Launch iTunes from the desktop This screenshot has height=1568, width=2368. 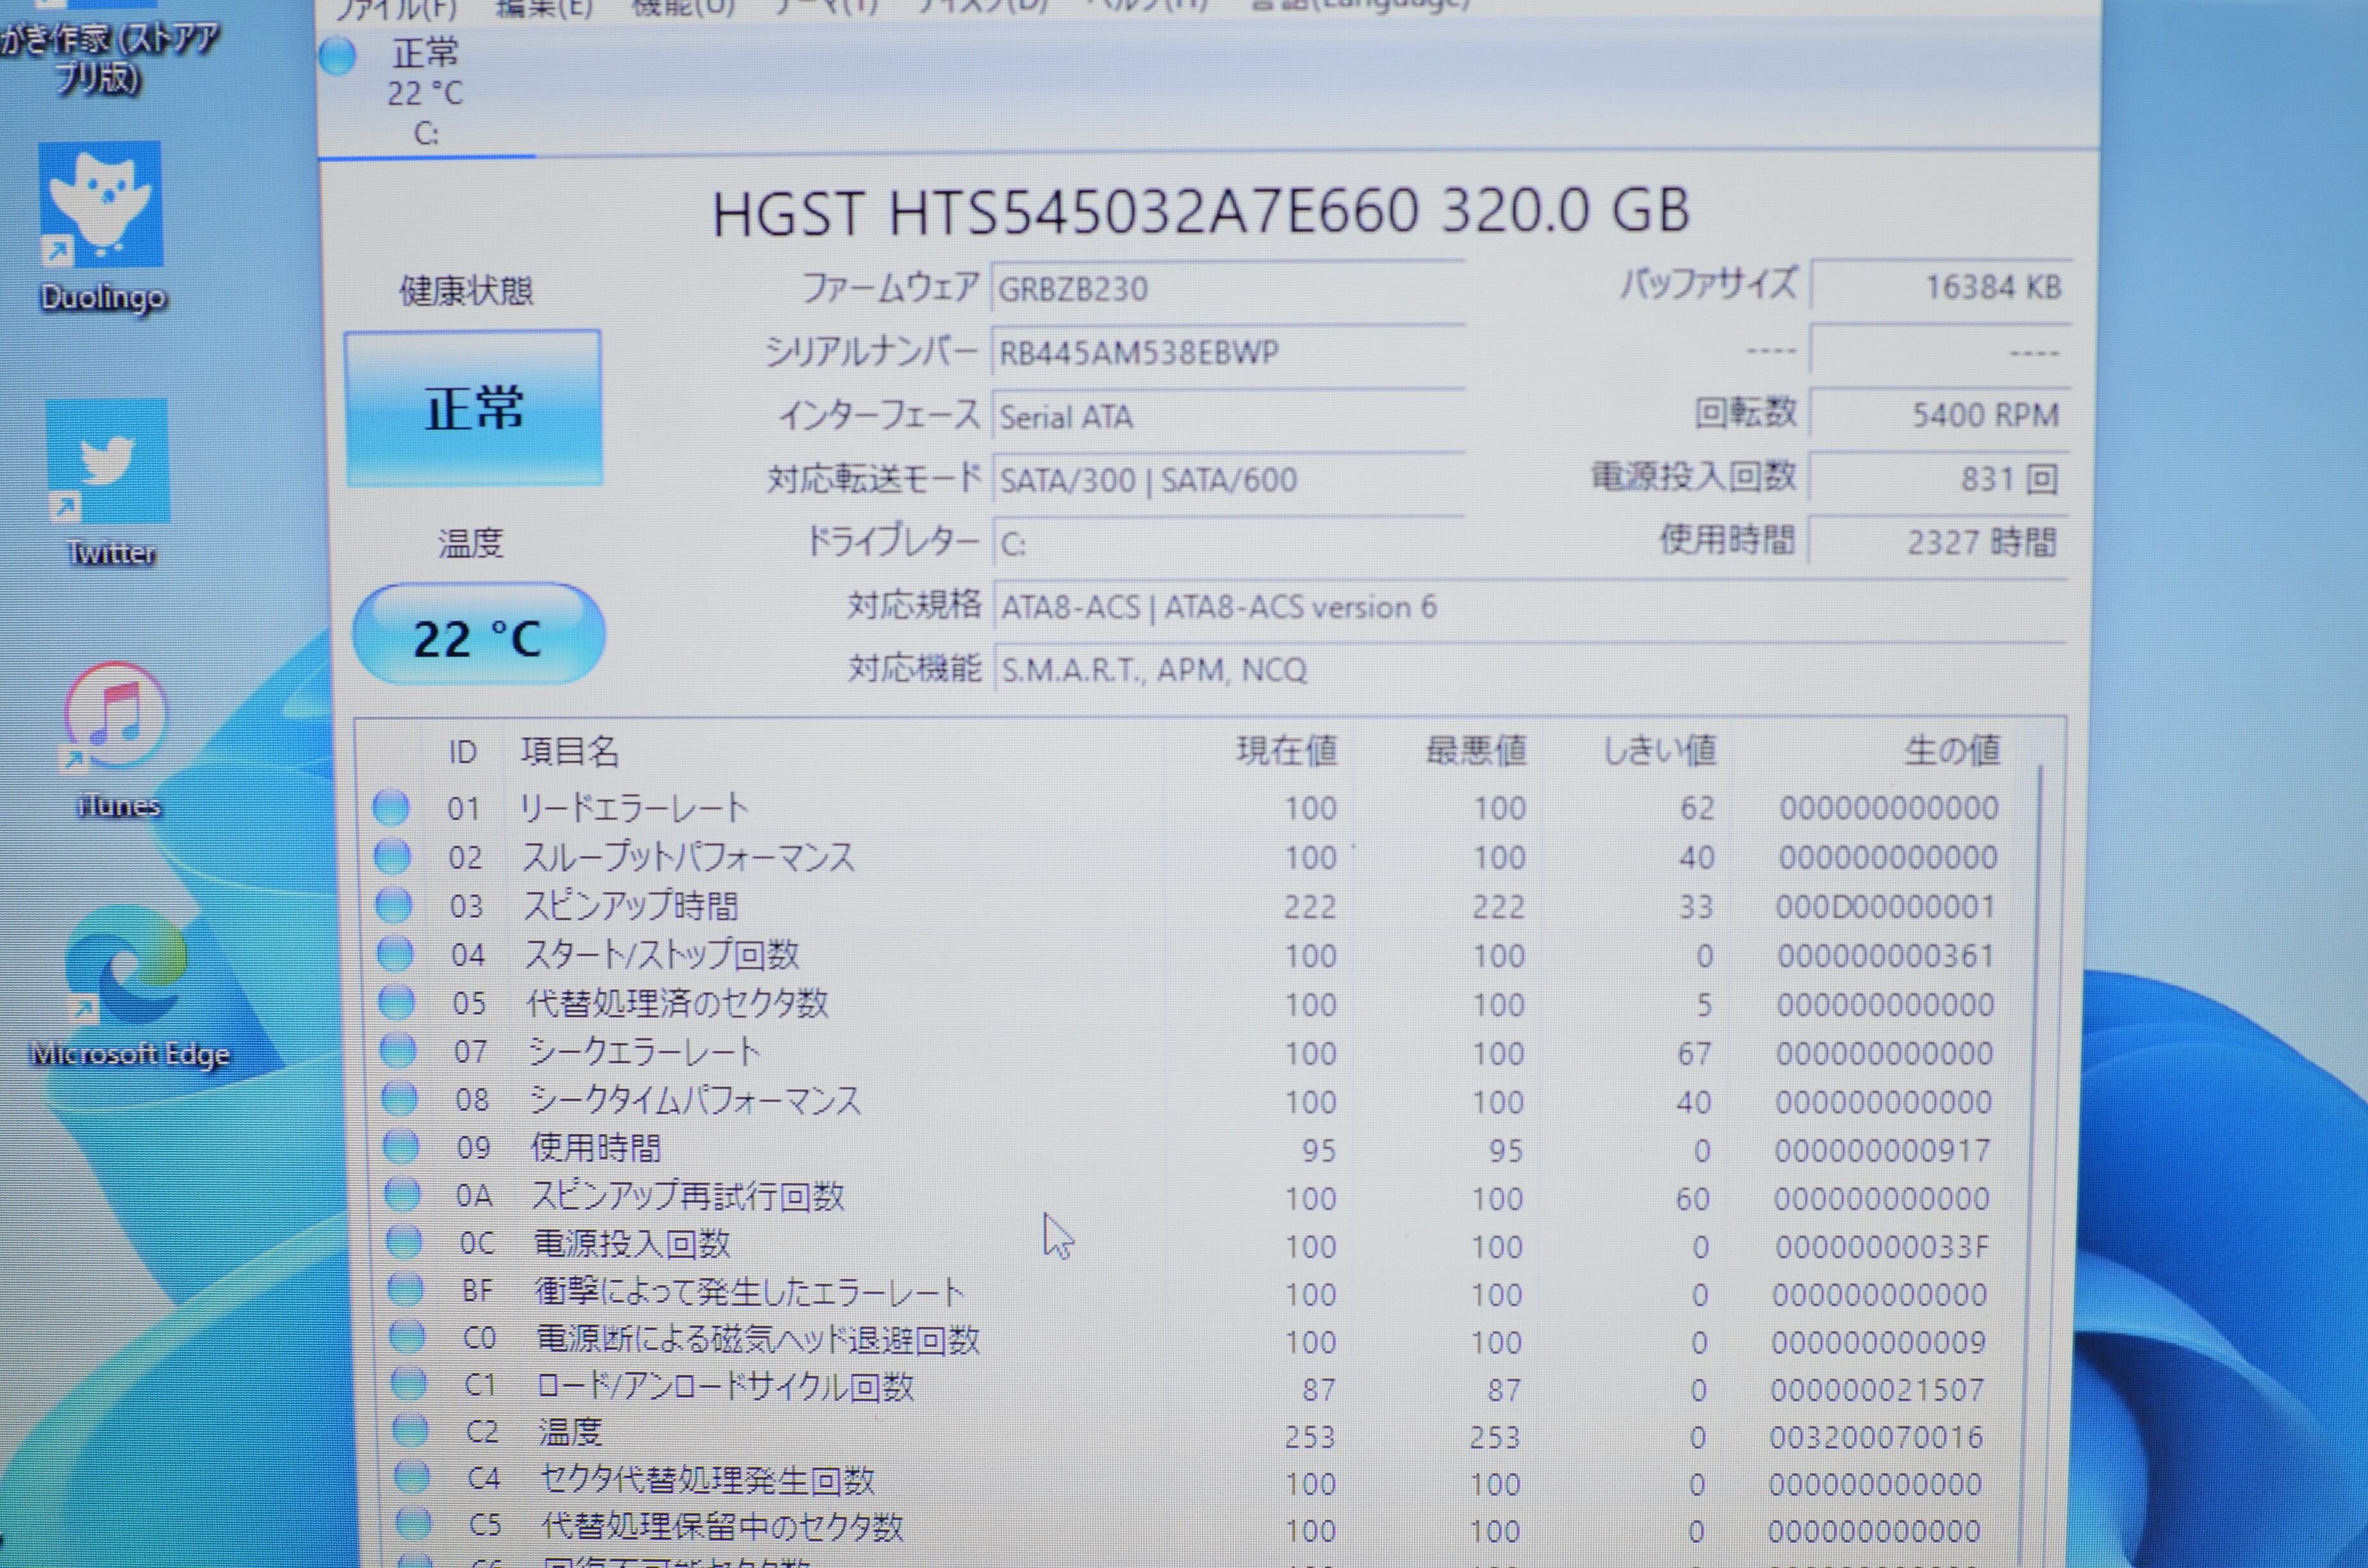117,716
